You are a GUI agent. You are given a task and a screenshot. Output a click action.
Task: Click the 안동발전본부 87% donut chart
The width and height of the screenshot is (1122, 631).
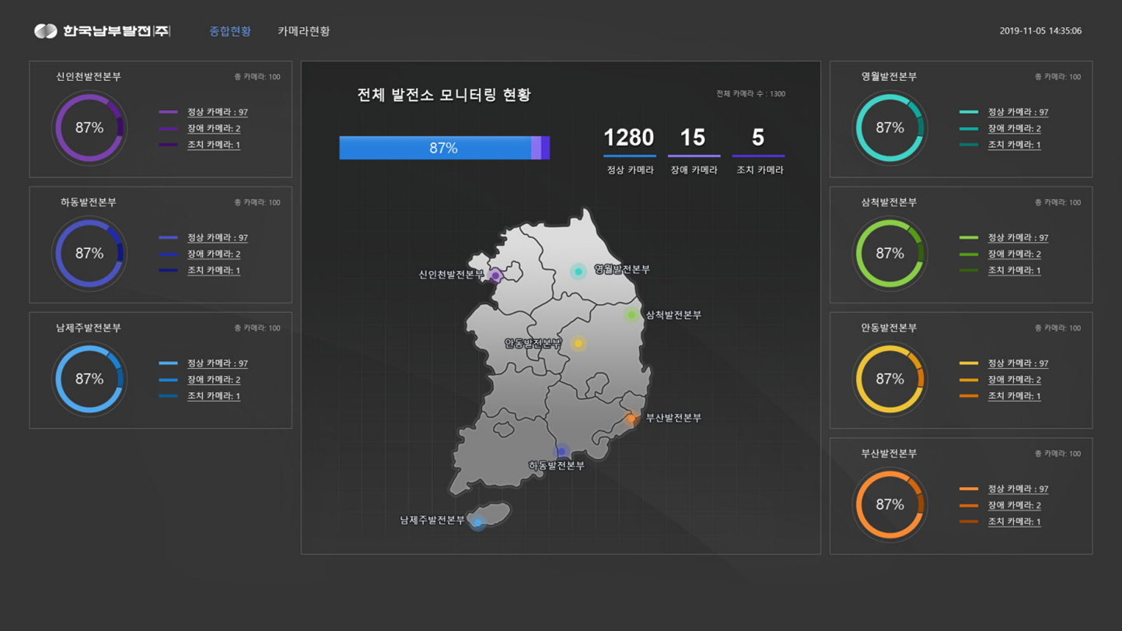(890, 379)
